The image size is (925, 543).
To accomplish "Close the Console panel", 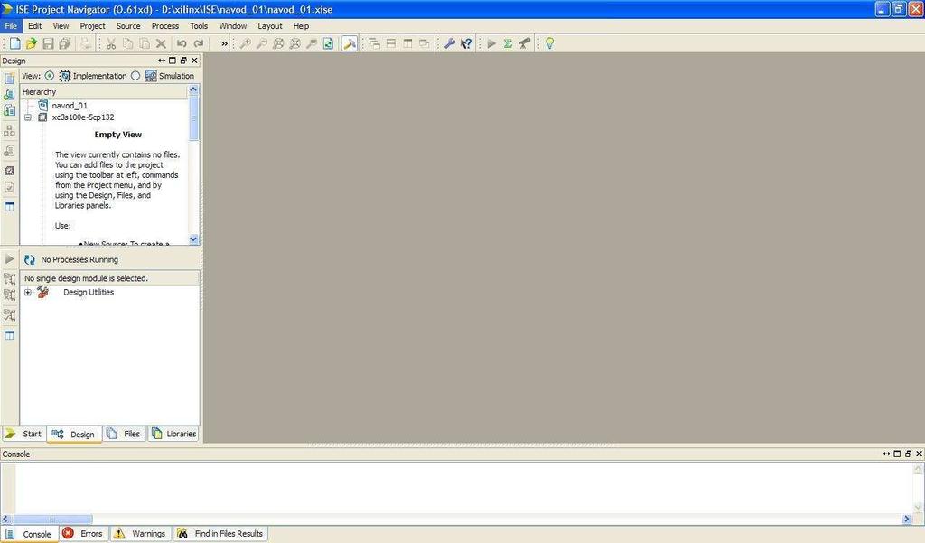I will click(919, 454).
